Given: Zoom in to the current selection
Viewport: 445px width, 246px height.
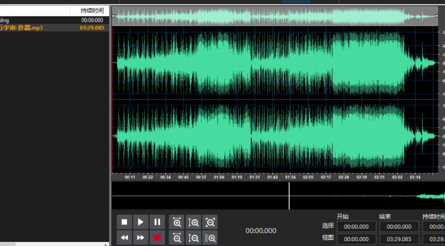Looking at the screenshot, I should pyautogui.click(x=210, y=238).
